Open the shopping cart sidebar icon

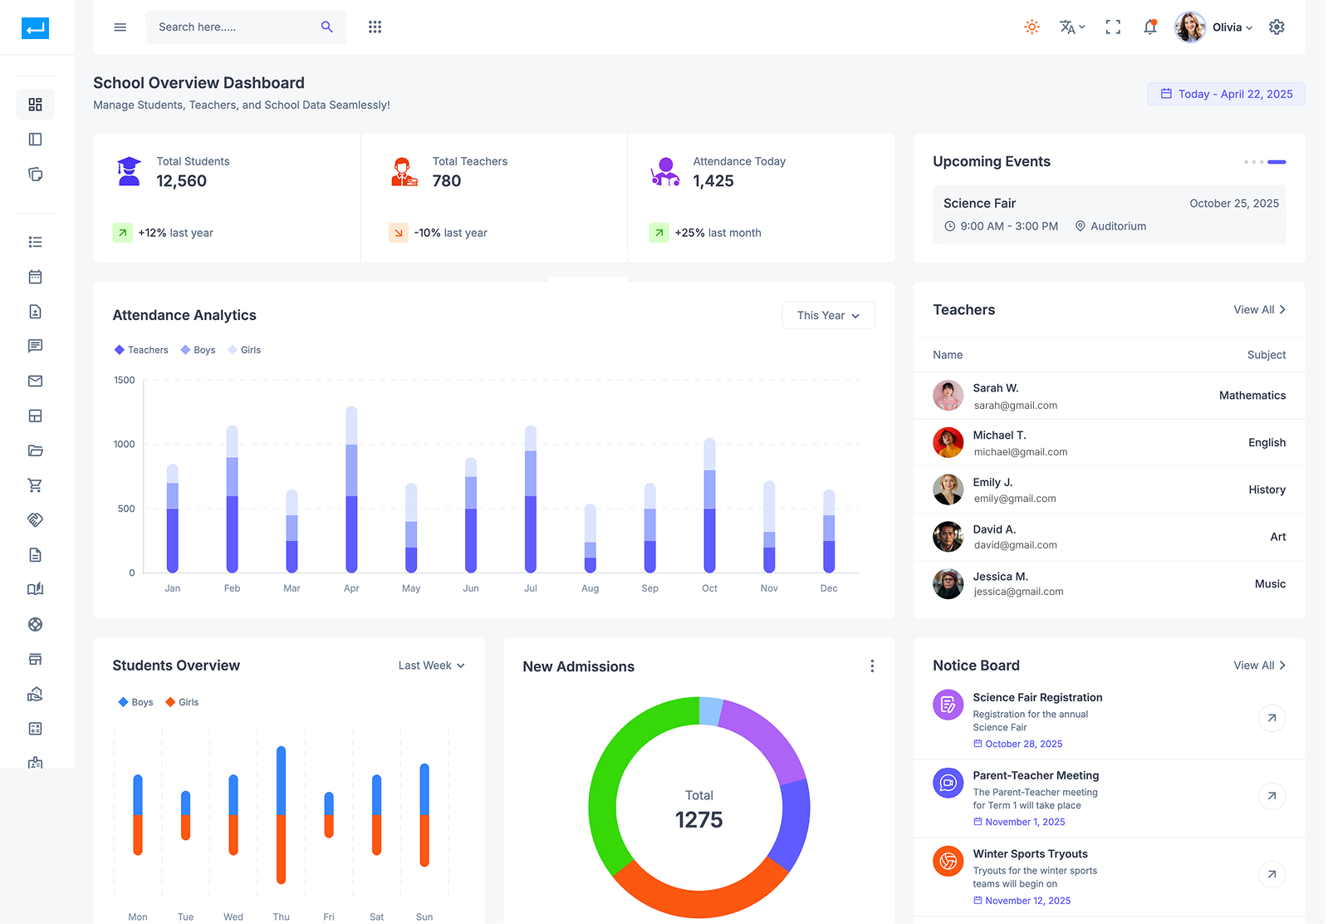pos(35,485)
